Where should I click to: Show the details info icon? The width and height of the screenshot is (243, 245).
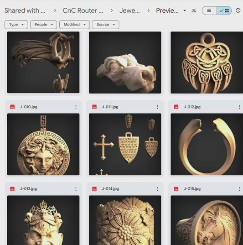(x=238, y=10)
